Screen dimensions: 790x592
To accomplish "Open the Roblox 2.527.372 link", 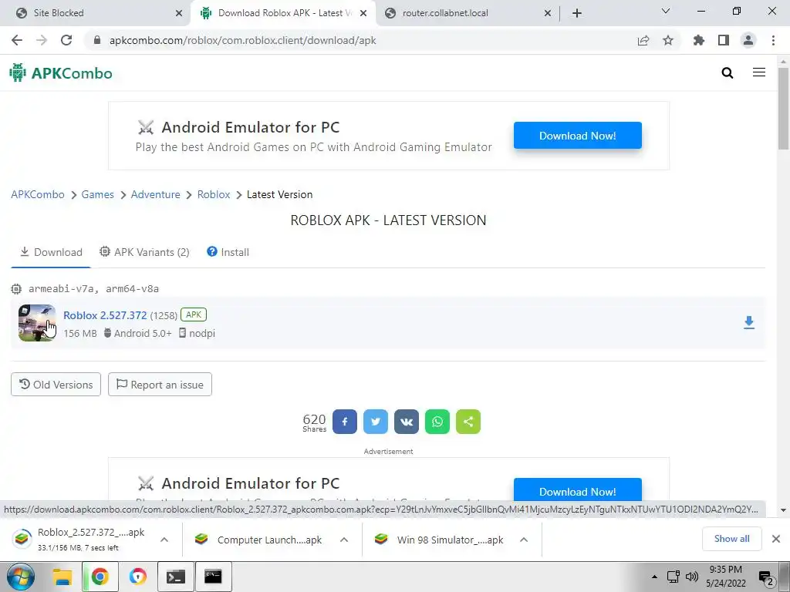I will (x=105, y=315).
